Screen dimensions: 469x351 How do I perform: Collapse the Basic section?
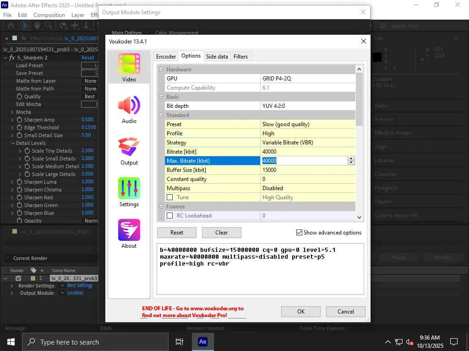pyautogui.click(x=161, y=97)
